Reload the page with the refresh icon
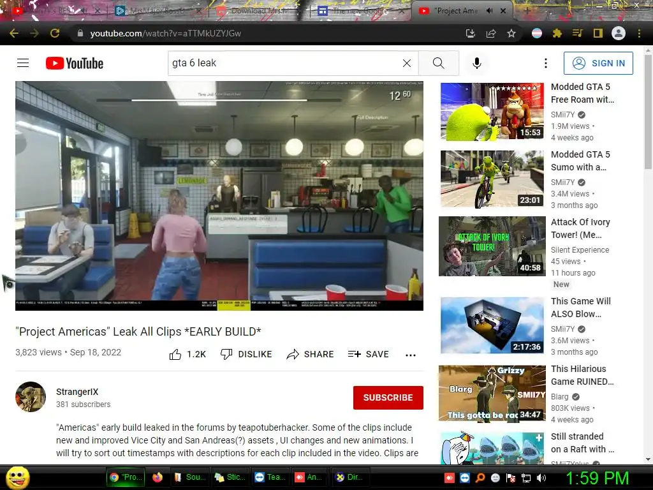This screenshot has height=490, width=653. point(55,33)
